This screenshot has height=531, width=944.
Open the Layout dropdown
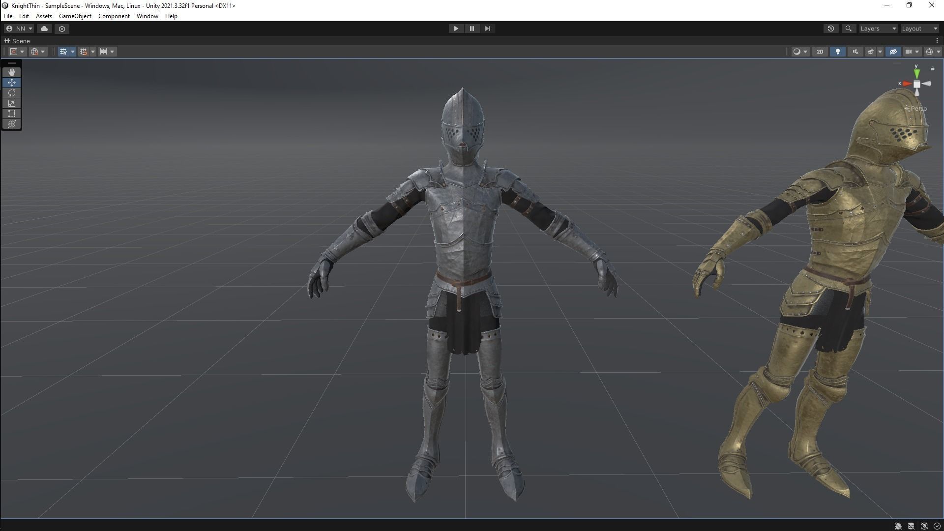click(919, 29)
